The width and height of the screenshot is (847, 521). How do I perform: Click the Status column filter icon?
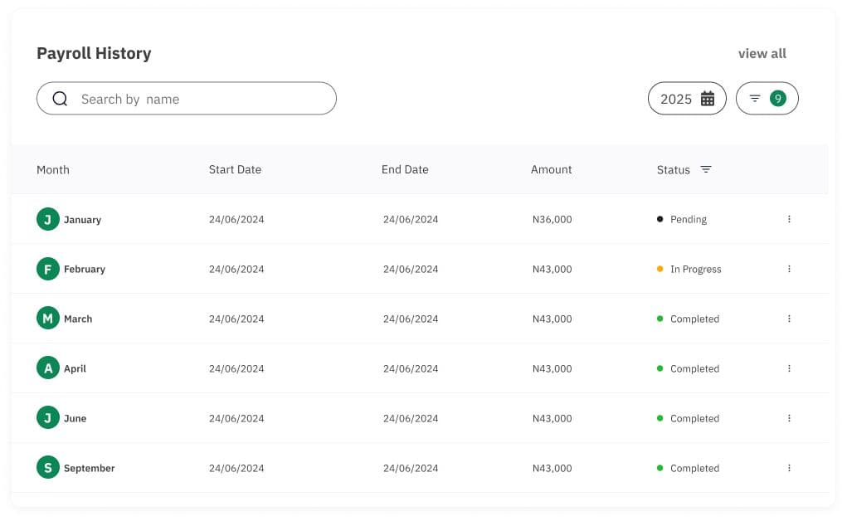click(706, 169)
